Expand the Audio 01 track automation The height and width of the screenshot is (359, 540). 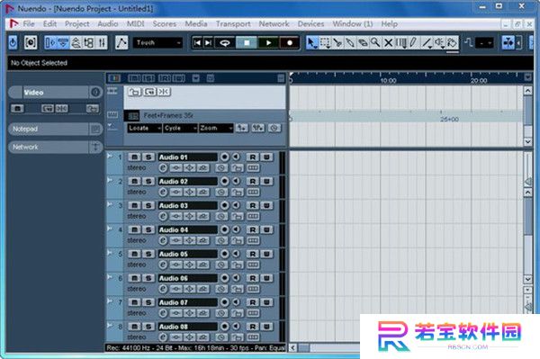click(110, 156)
